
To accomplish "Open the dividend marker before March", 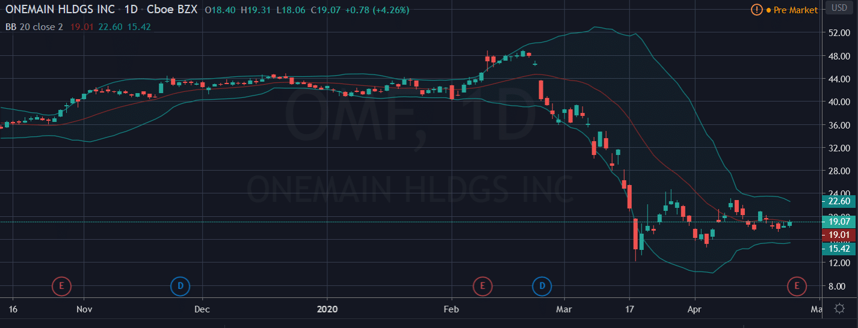I will point(542,287).
